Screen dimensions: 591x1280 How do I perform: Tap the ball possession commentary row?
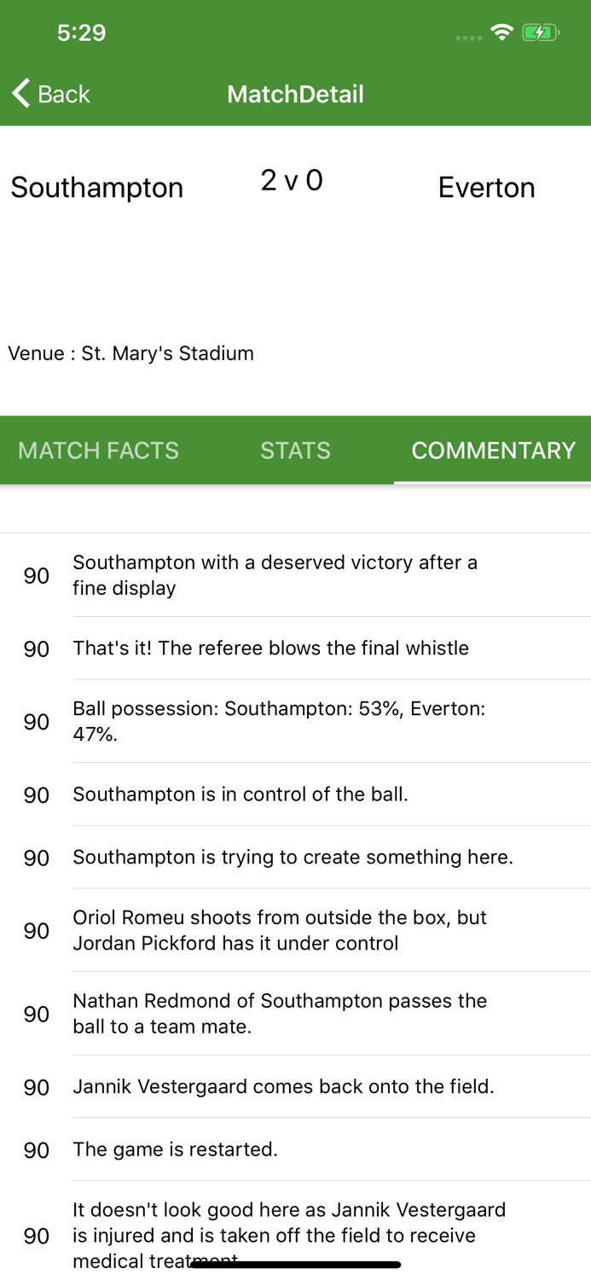point(295,721)
